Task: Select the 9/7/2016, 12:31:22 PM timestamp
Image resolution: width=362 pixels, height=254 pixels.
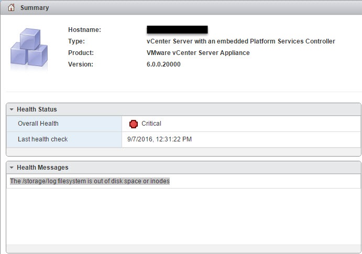Action: [x=160, y=139]
